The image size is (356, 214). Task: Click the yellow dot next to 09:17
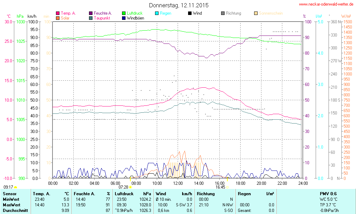point(15,187)
